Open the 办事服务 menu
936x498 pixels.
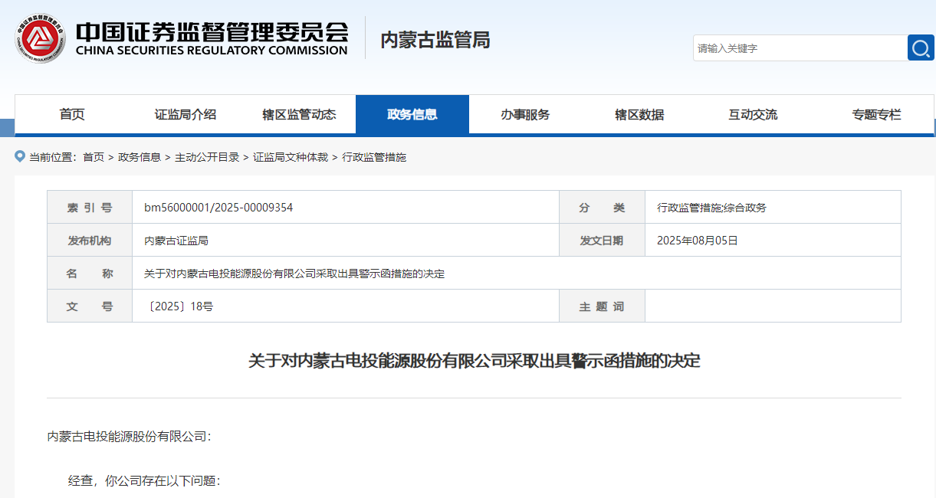(x=526, y=114)
